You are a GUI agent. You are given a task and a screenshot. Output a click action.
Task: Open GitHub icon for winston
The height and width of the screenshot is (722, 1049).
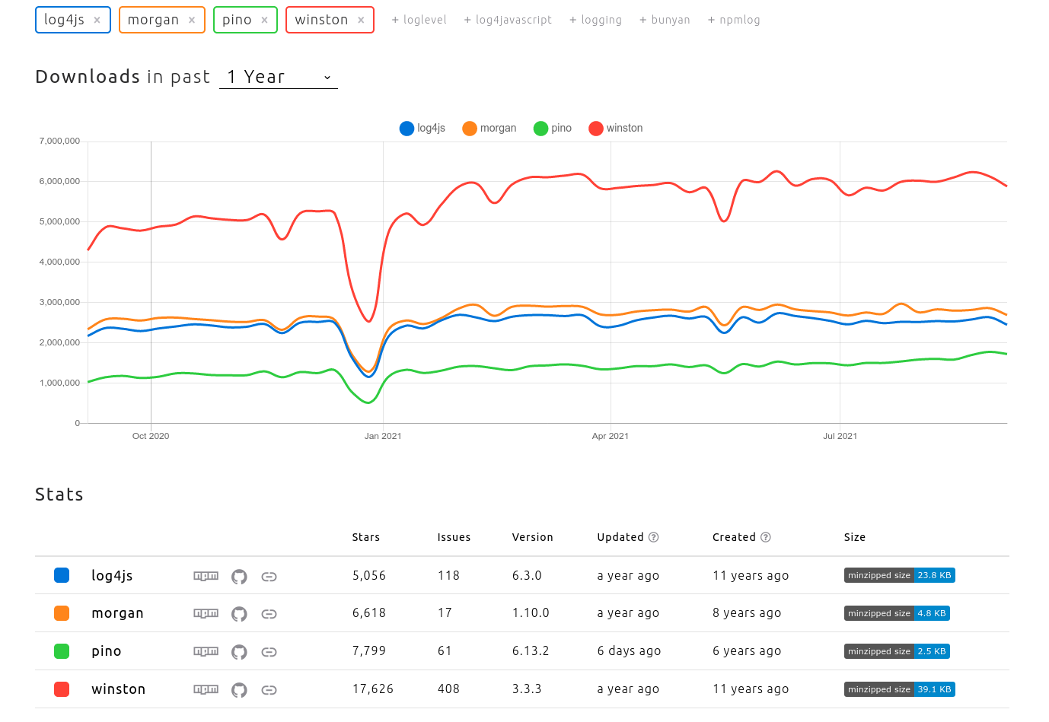pos(239,690)
